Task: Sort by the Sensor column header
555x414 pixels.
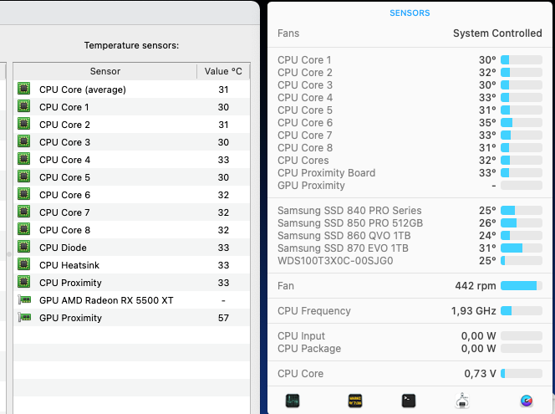Action: pos(105,72)
